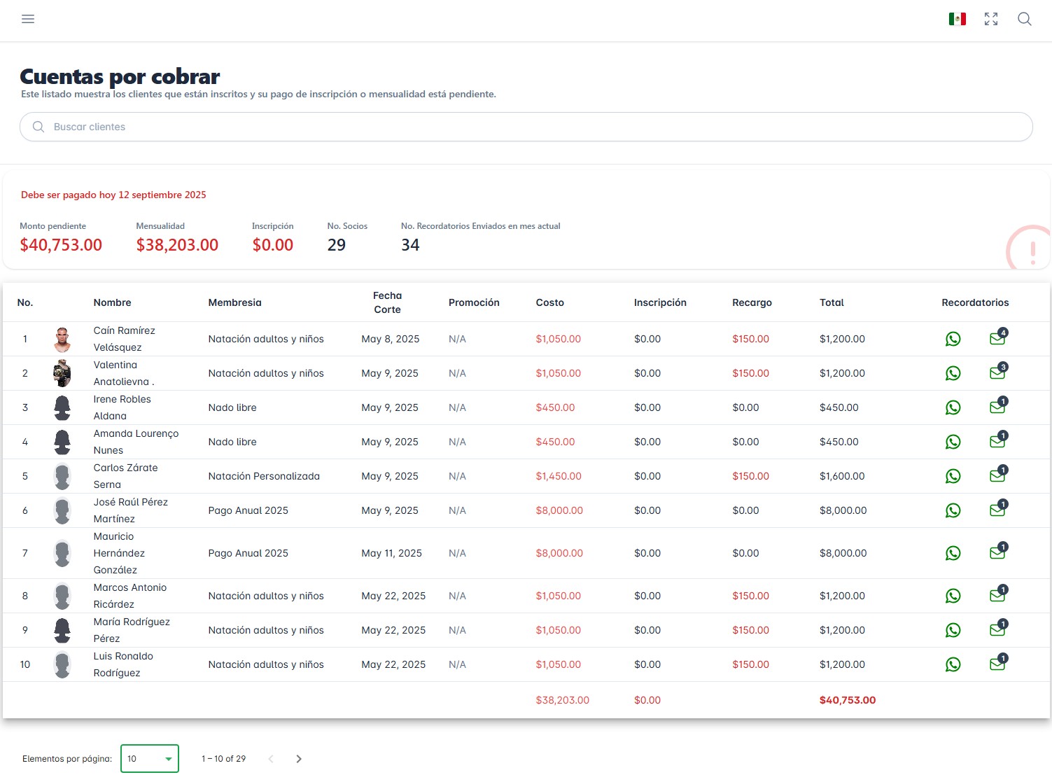Go to next page of results
This screenshot has height=782, width=1052.
tap(299, 759)
